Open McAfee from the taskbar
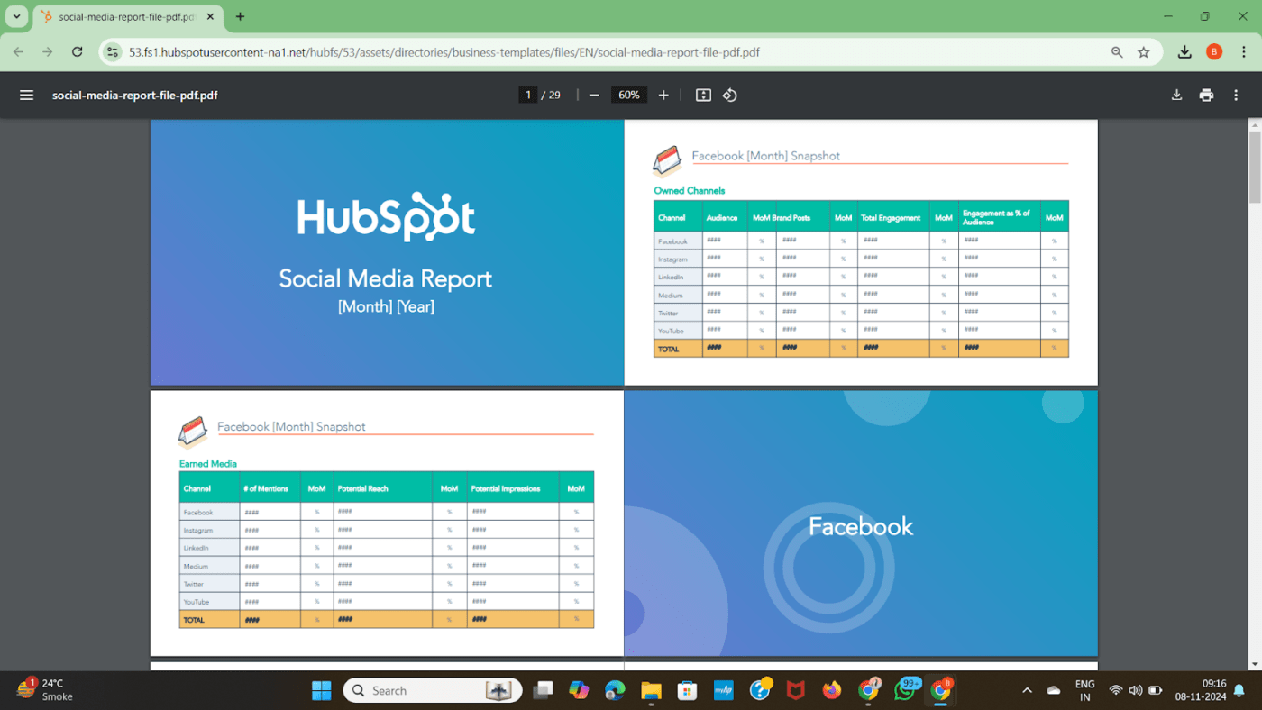This screenshot has height=710, width=1262. coord(795,690)
